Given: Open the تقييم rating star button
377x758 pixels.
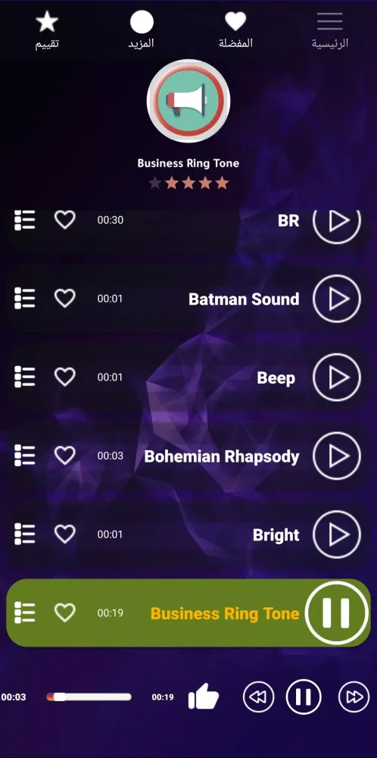Looking at the screenshot, I should 47,30.
